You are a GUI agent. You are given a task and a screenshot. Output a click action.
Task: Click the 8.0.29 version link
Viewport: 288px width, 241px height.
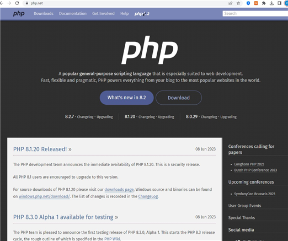(x=191, y=116)
